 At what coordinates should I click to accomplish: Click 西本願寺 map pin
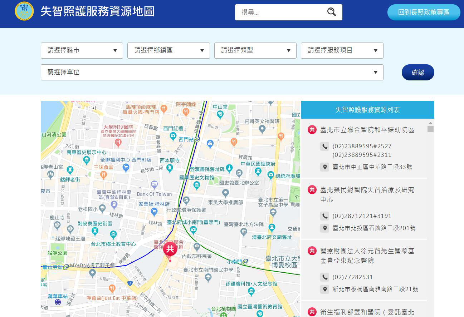click(x=170, y=168)
